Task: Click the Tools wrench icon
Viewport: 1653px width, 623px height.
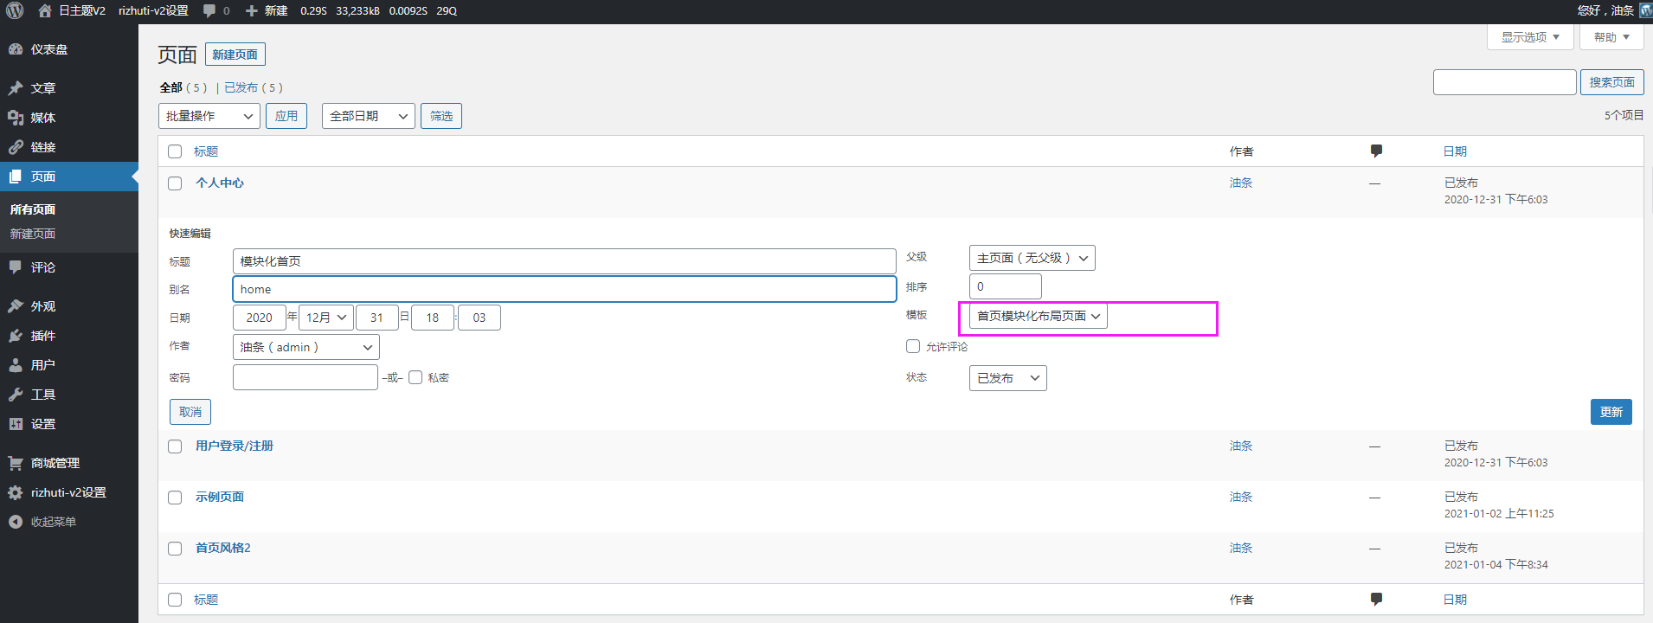Action: pyautogui.click(x=16, y=395)
